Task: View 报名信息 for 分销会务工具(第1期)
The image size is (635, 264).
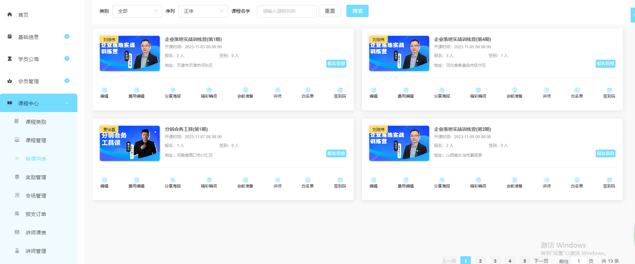Action: tap(336, 153)
